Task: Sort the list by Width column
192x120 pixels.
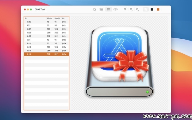Action: coord(49,18)
